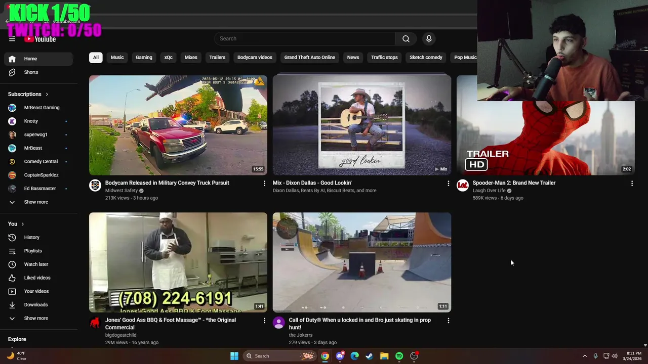Screen dimensions: 648x364
Task: Open Steam from the taskbar
Action: (x=370, y=356)
